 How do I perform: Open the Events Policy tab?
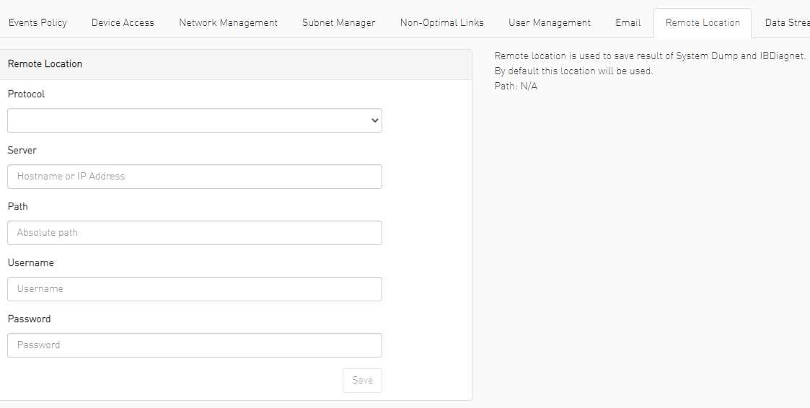38,22
